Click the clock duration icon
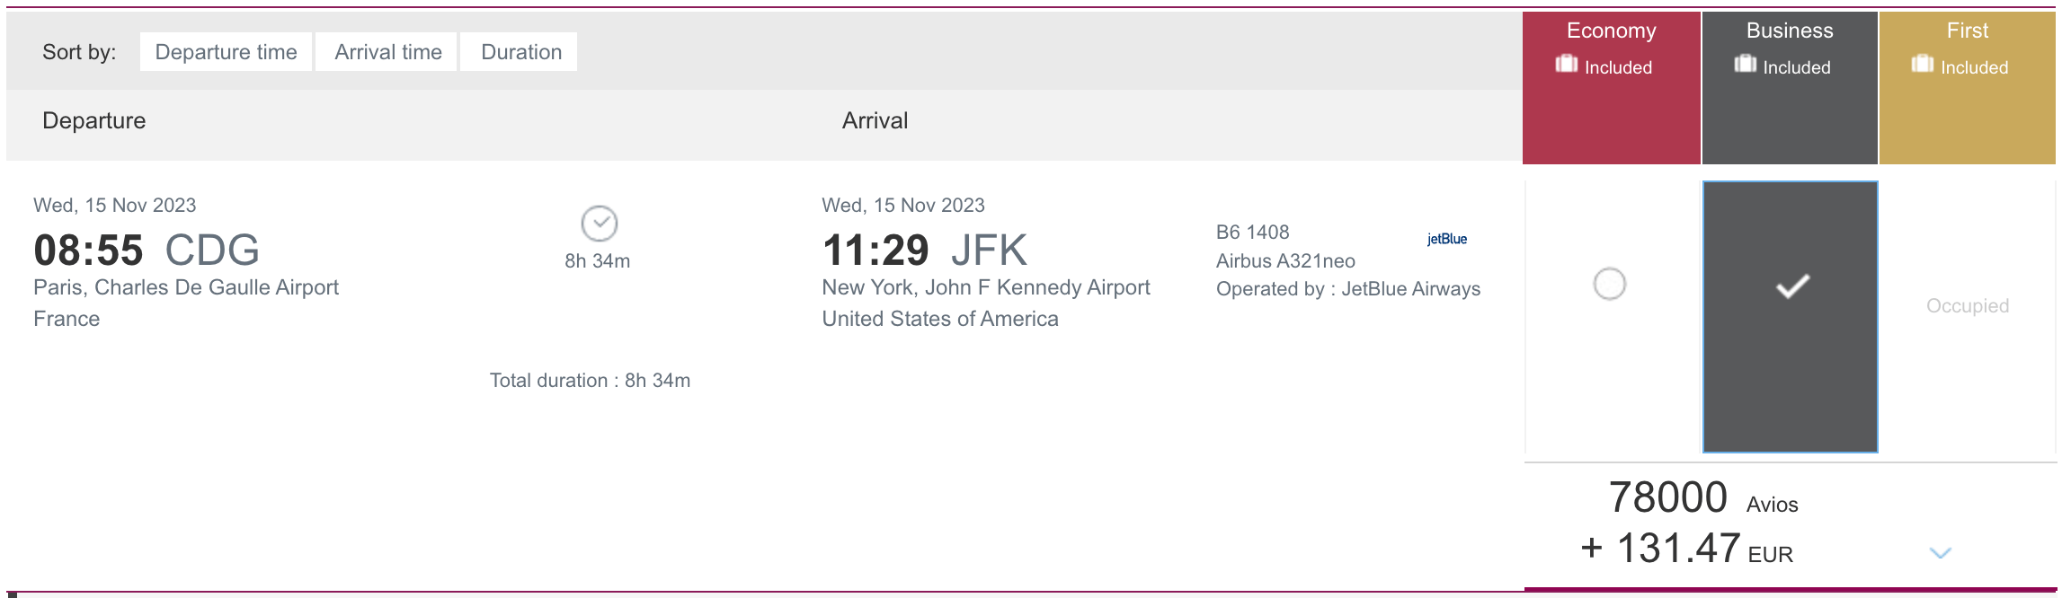Image resolution: width=2062 pixels, height=598 pixels. 599,224
